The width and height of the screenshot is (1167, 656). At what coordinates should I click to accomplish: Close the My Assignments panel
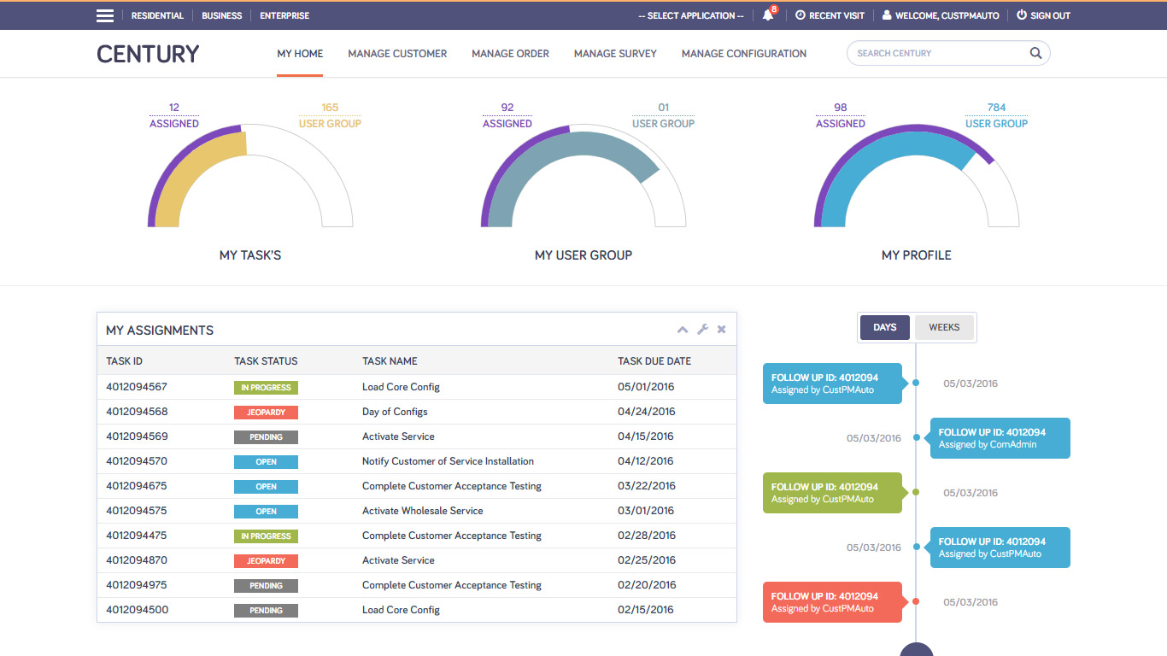(722, 330)
